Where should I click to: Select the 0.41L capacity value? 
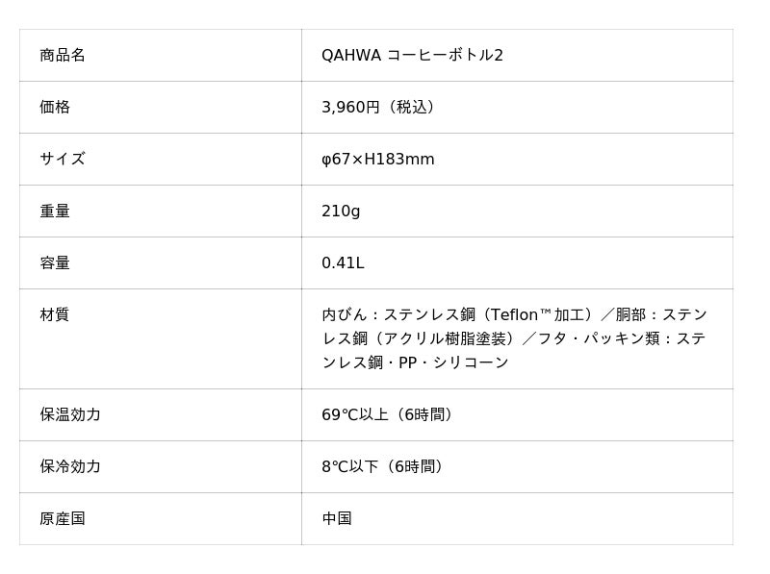pos(343,263)
